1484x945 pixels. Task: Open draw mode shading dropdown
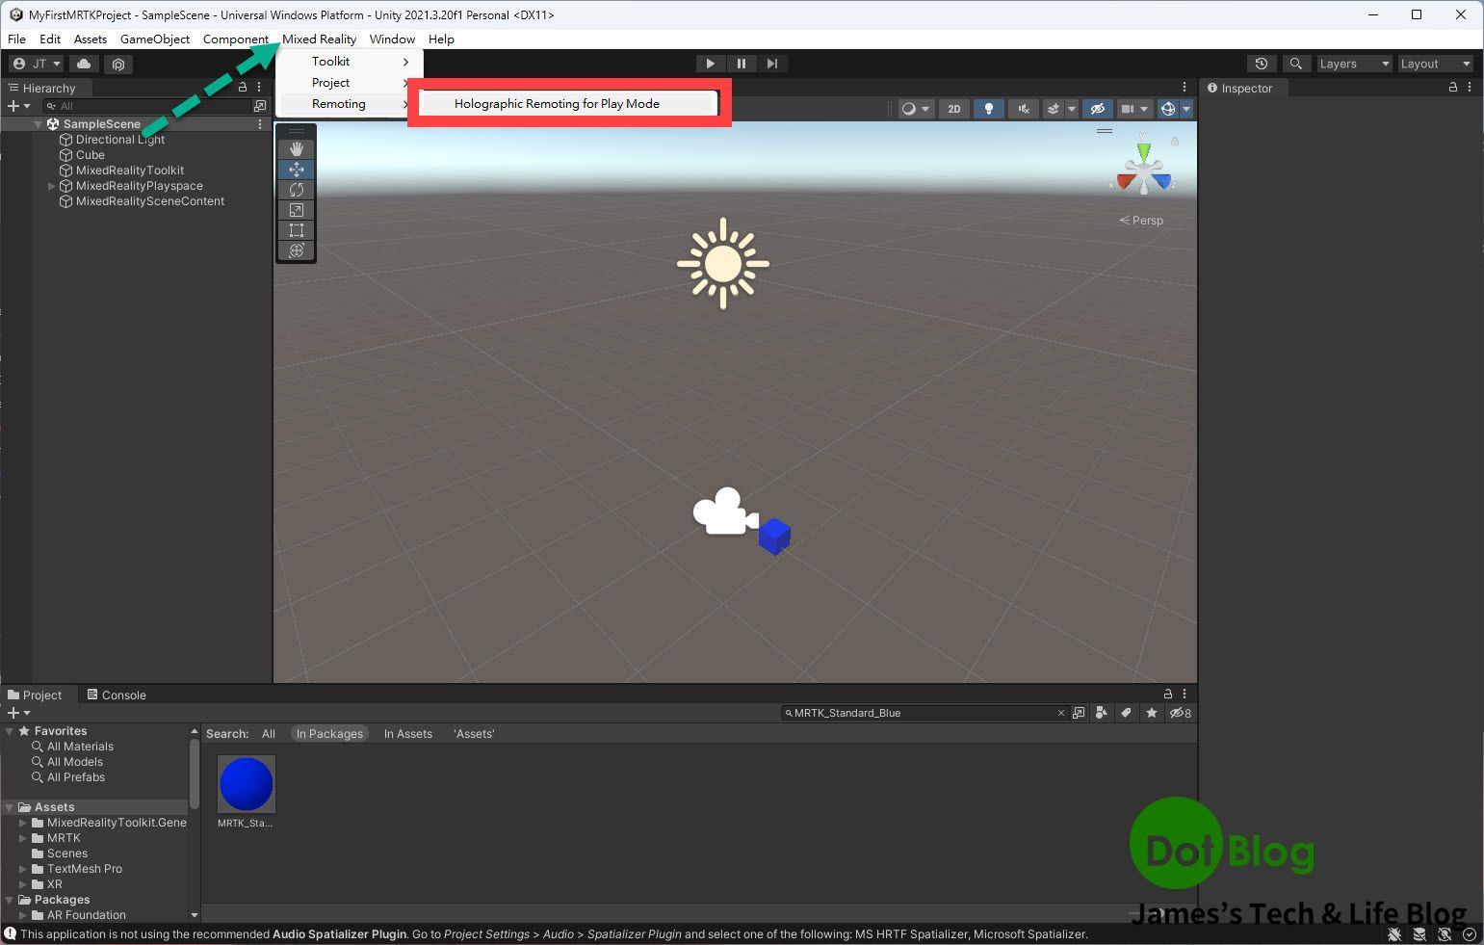pos(915,109)
